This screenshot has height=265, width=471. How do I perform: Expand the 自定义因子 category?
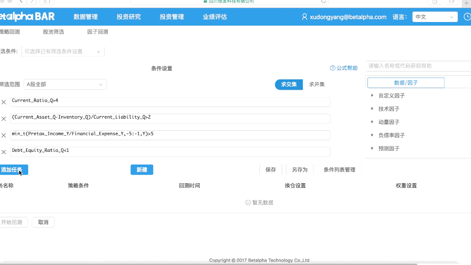pos(372,96)
